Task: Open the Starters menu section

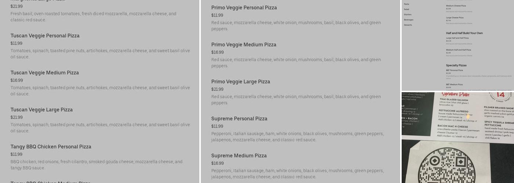Action: (x=408, y=15)
